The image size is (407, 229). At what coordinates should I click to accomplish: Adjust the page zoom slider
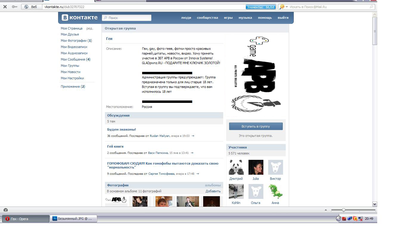(x=344, y=210)
